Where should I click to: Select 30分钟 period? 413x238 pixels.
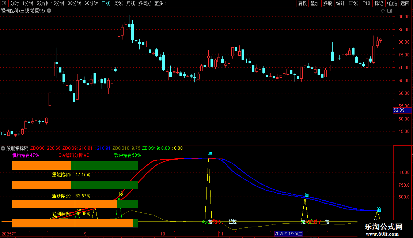pos(75,3)
